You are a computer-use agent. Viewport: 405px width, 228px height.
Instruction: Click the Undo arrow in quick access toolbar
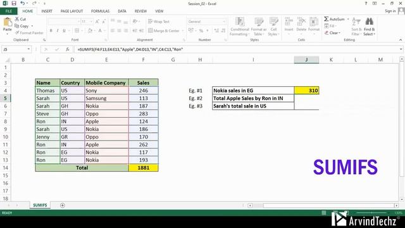[x=23, y=3]
